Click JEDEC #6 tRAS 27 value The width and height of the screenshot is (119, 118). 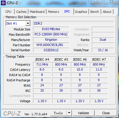(x=80, y=85)
